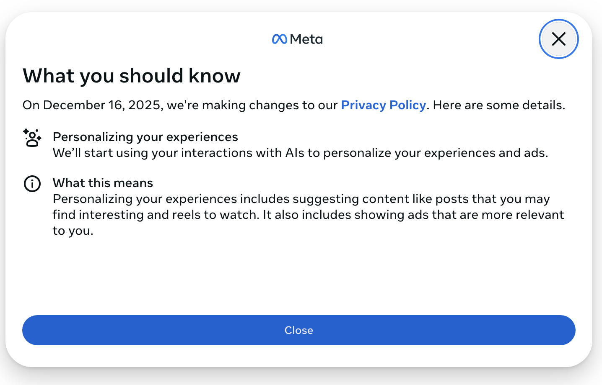Dismiss the dialog with the X icon

tap(558, 39)
